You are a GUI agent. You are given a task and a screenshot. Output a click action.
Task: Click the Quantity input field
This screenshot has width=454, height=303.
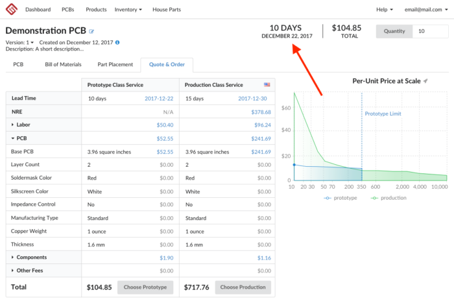(429, 31)
